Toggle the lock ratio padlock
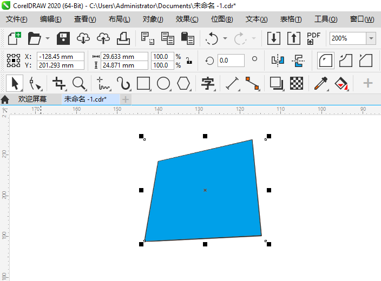Screen dimensions: 381x281 click(x=189, y=61)
